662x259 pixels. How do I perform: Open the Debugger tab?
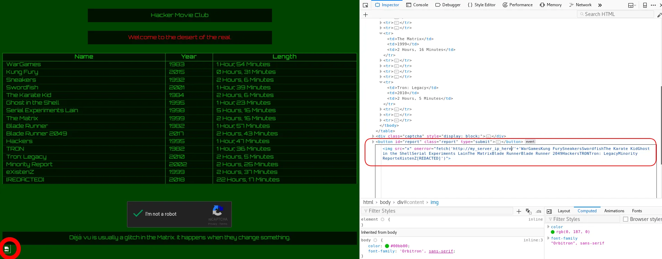(448, 5)
